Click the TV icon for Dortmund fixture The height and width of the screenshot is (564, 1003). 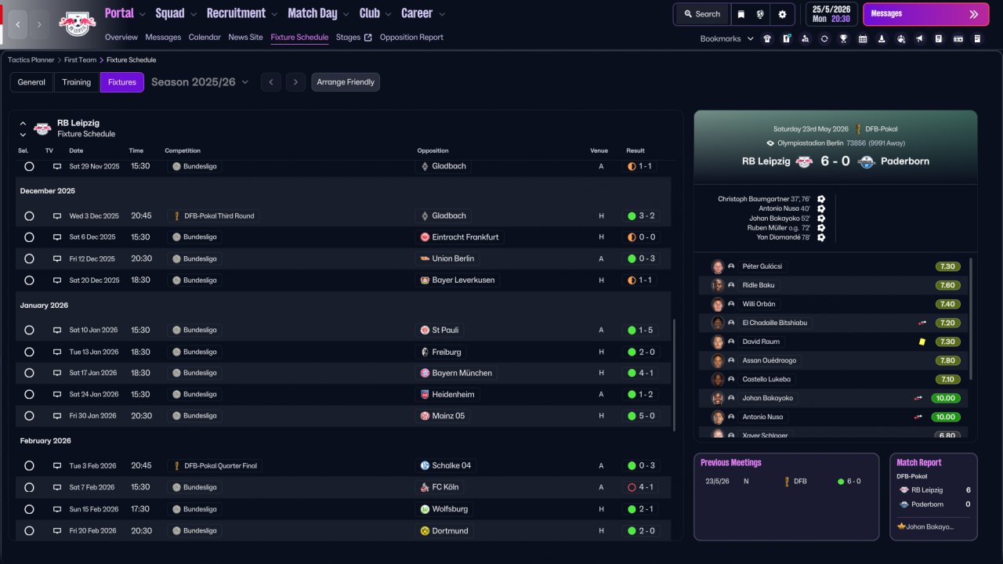click(x=57, y=530)
